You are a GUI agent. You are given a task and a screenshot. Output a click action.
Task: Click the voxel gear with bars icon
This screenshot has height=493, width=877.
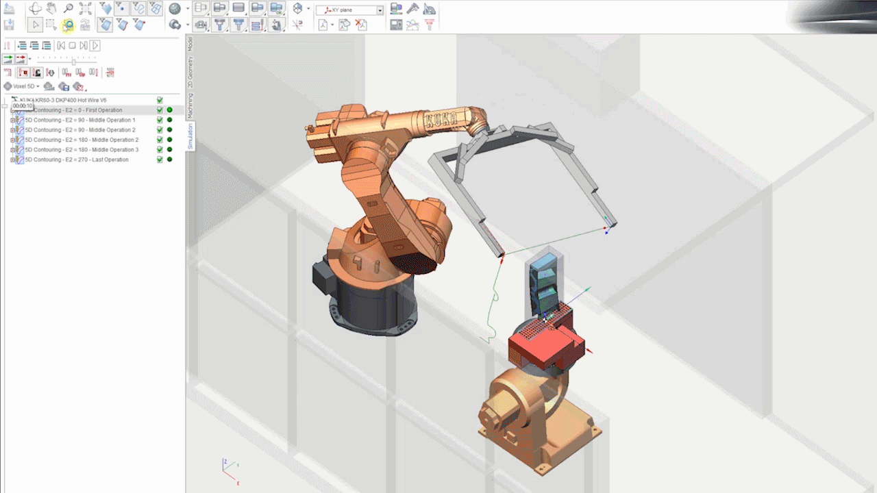pos(49,87)
